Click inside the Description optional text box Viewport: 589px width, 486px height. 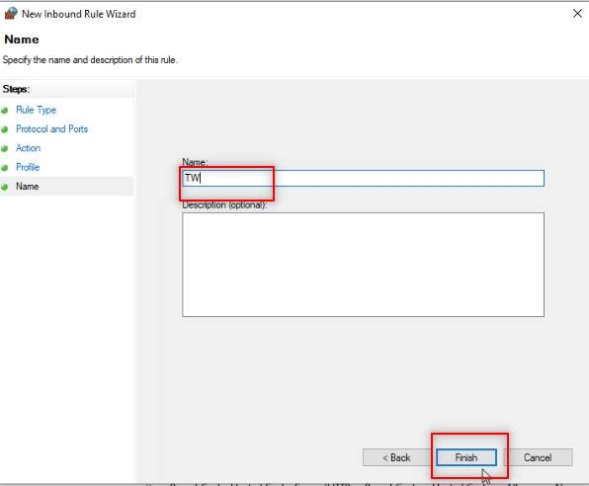(364, 265)
